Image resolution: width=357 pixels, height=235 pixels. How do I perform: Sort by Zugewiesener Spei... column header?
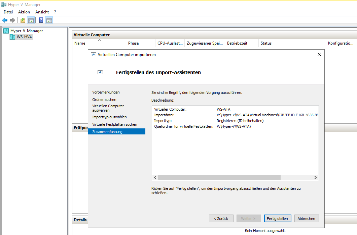coord(205,43)
